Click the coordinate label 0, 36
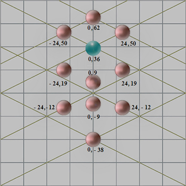This screenshot has height=186, width=186. pos(94,59)
